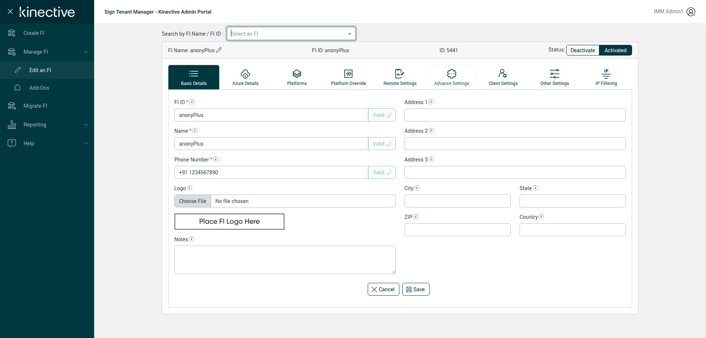Click the pencil icon beside FI Name anonyPlus

click(x=219, y=50)
